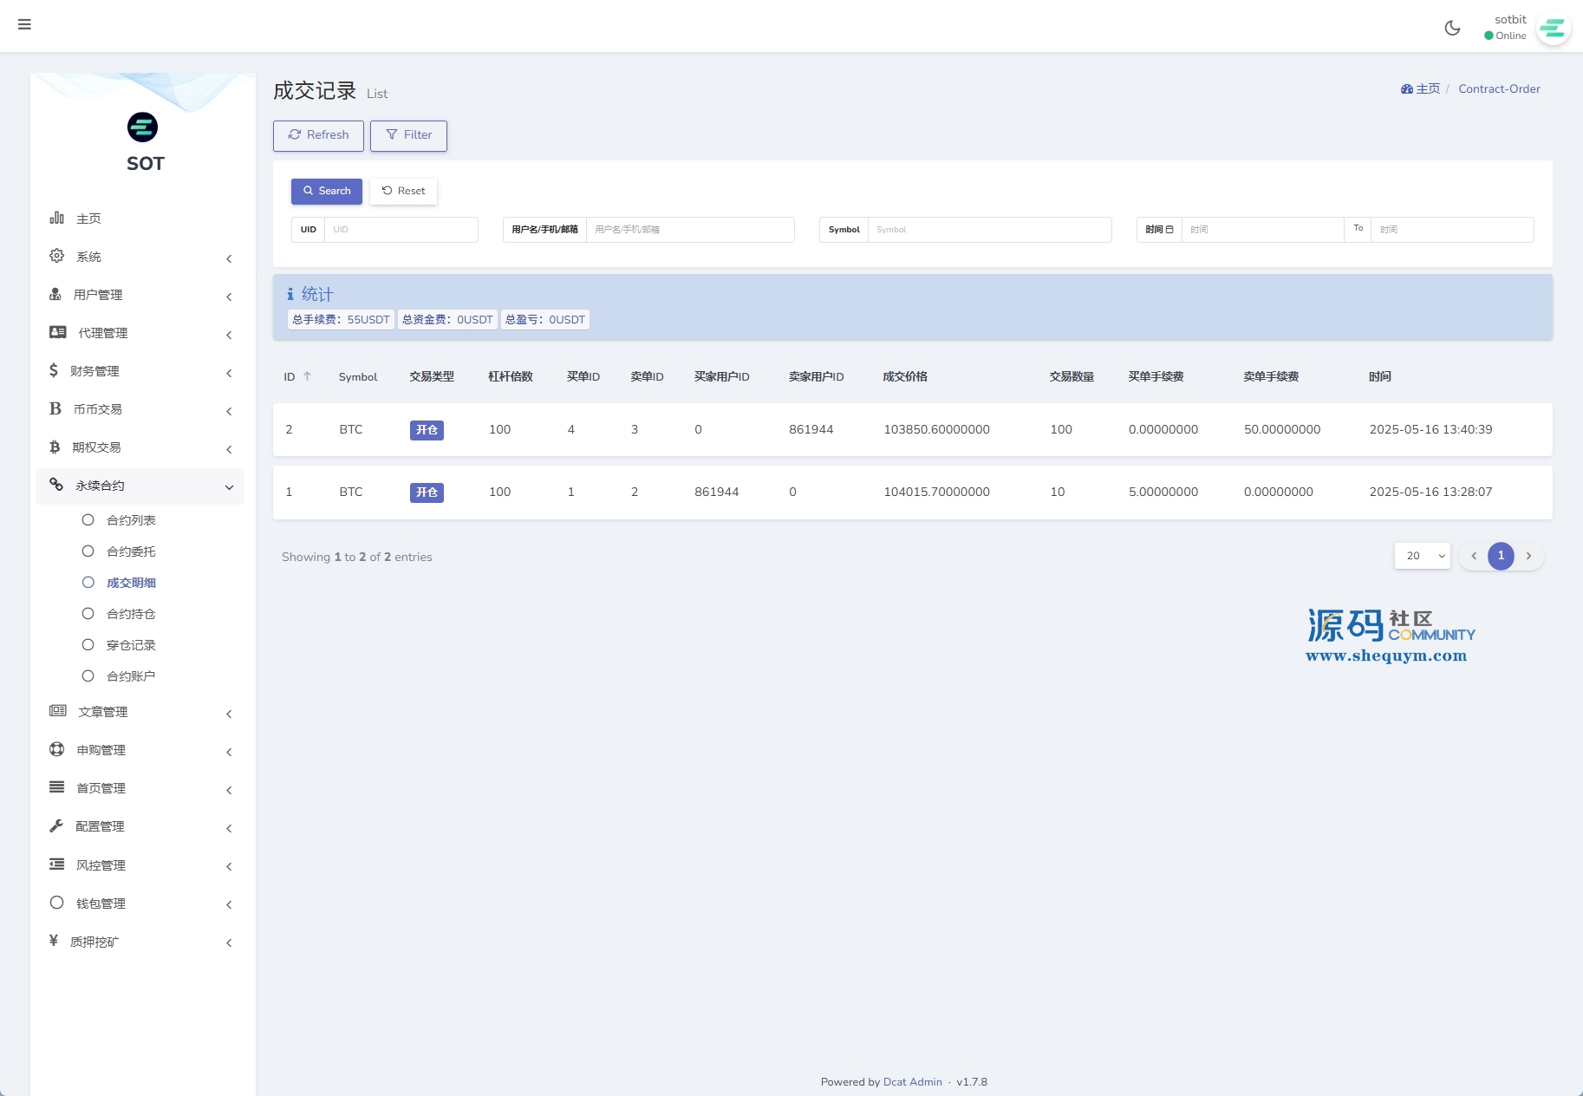This screenshot has width=1583, height=1096.
Task: Open 穿仓记录 menu entry
Action: coord(131,645)
